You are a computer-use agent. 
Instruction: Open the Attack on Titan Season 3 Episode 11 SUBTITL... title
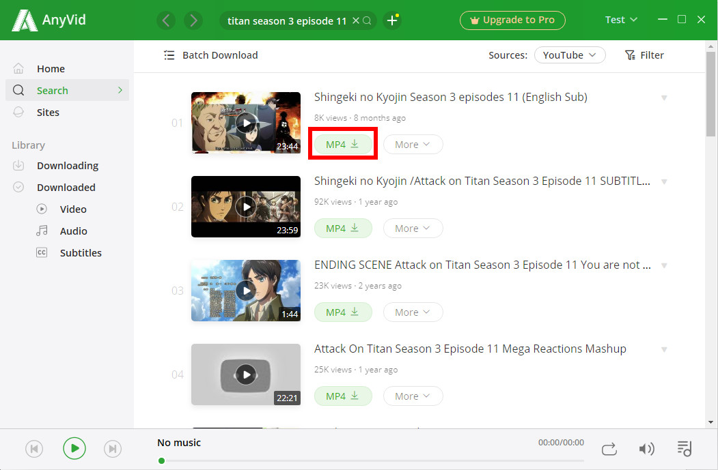[x=482, y=181]
